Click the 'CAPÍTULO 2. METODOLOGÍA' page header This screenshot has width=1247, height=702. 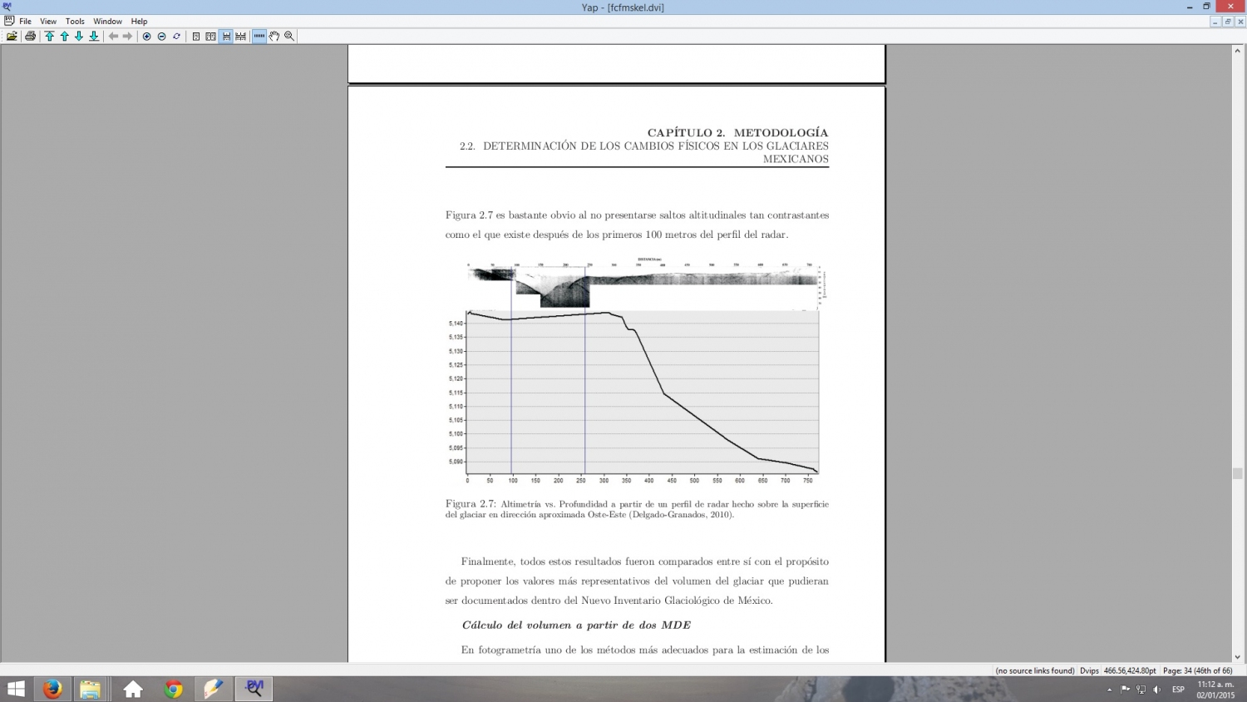tap(737, 132)
